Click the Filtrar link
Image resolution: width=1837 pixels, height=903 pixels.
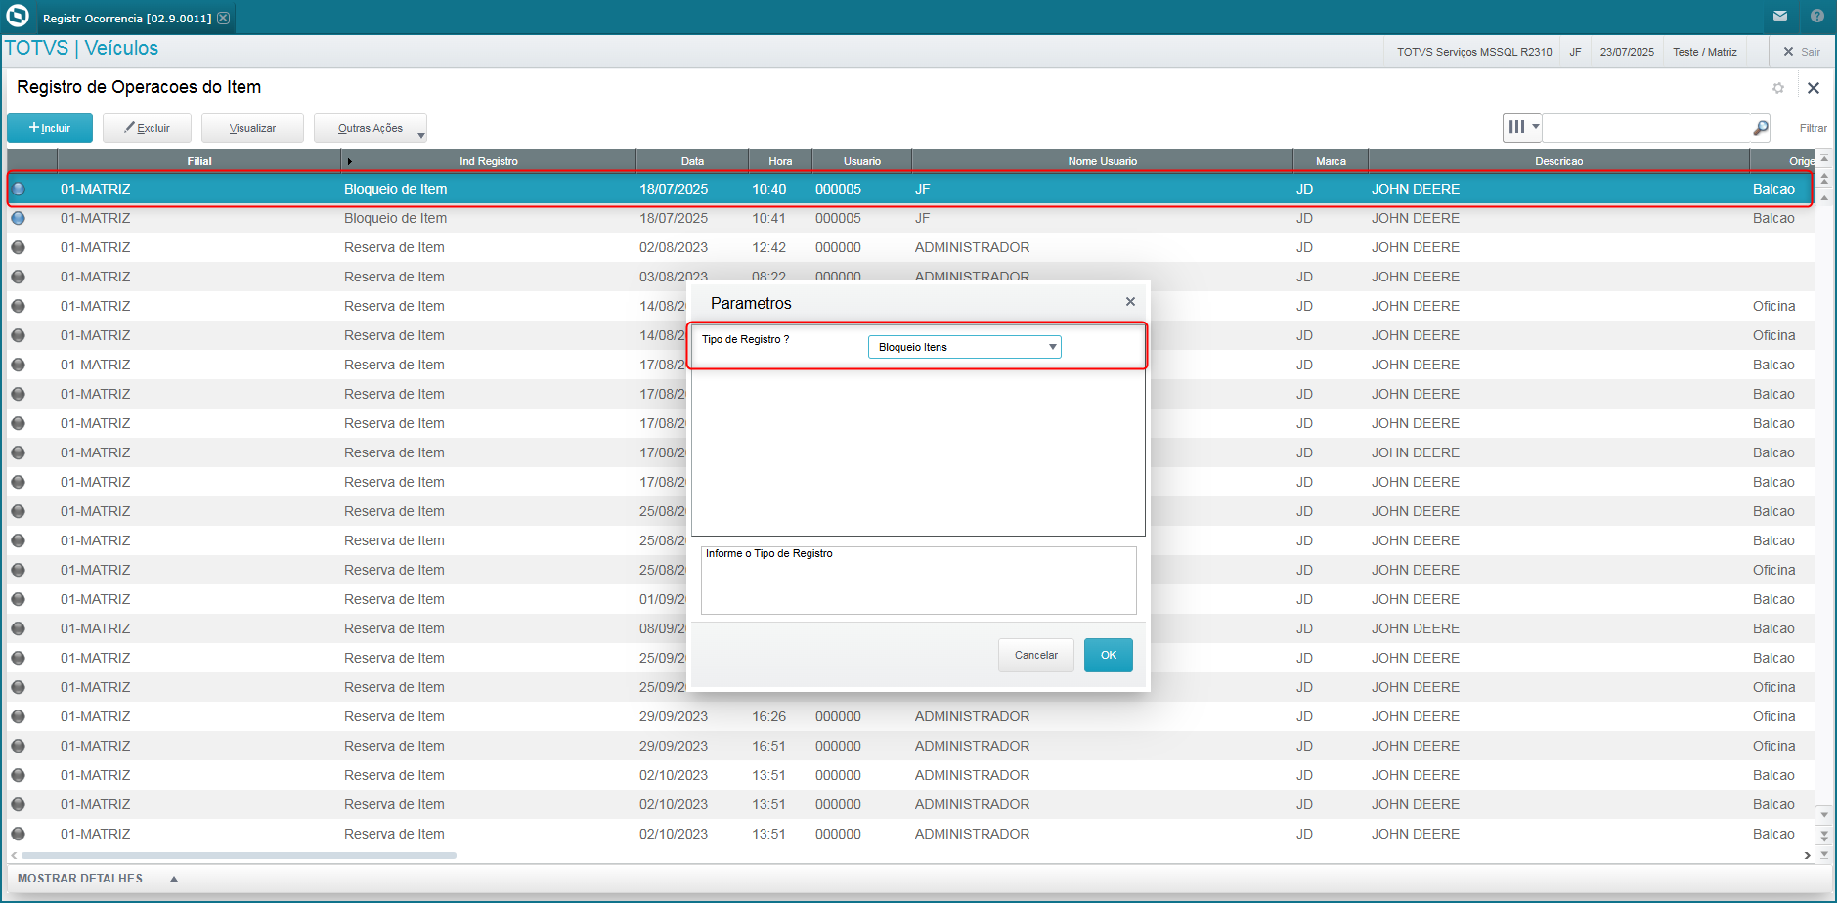click(x=1813, y=128)
